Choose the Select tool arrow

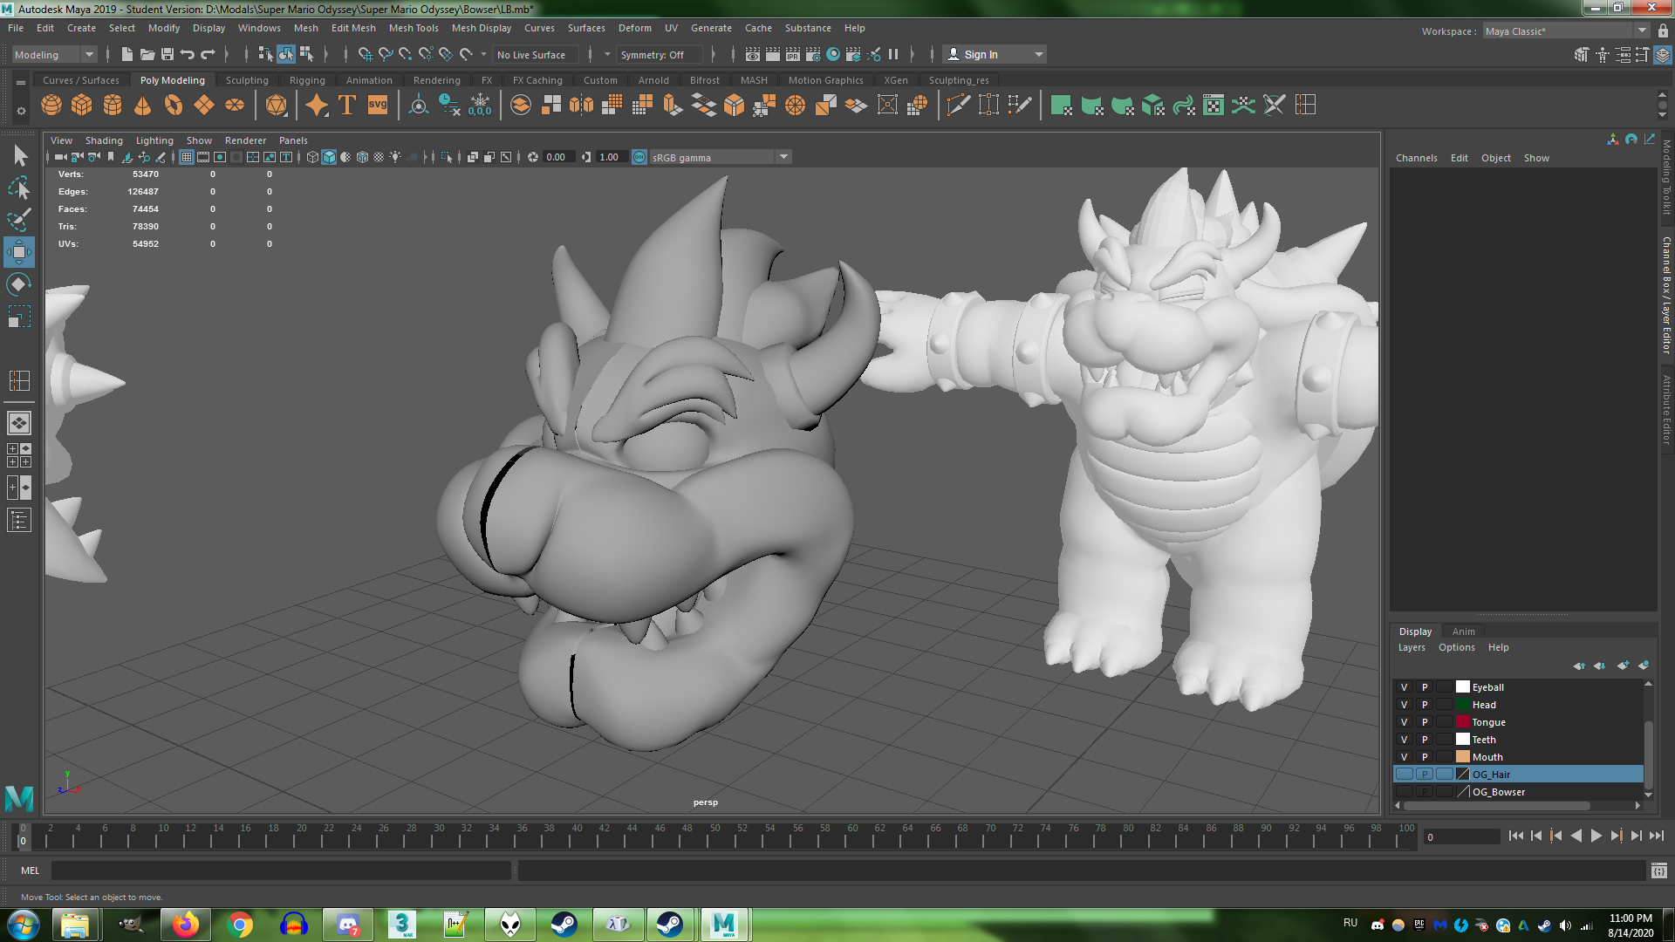[19, 155]
